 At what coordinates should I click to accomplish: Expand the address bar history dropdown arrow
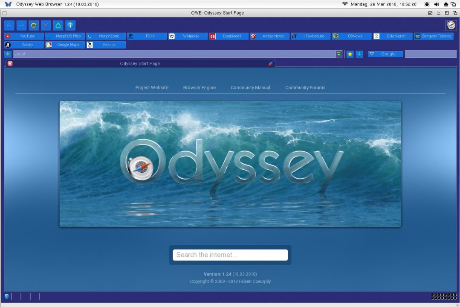[x=339, y=54]
